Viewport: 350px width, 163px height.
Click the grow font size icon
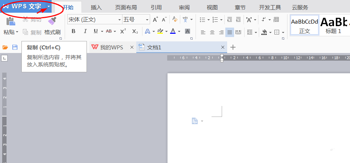(x=155, y=20)
